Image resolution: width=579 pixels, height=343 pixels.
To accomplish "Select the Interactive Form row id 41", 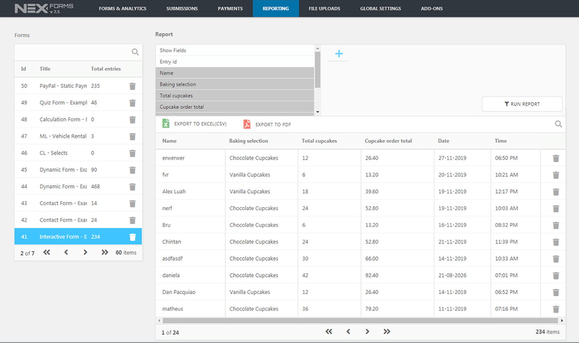I will click(x=78, y=237).
